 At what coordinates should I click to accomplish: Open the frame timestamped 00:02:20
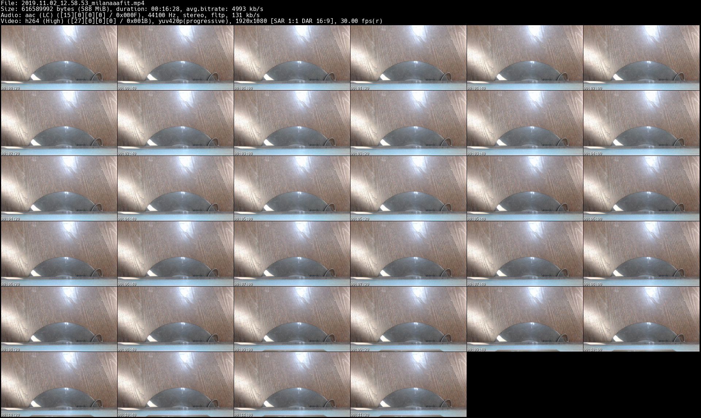coord(59,123)
